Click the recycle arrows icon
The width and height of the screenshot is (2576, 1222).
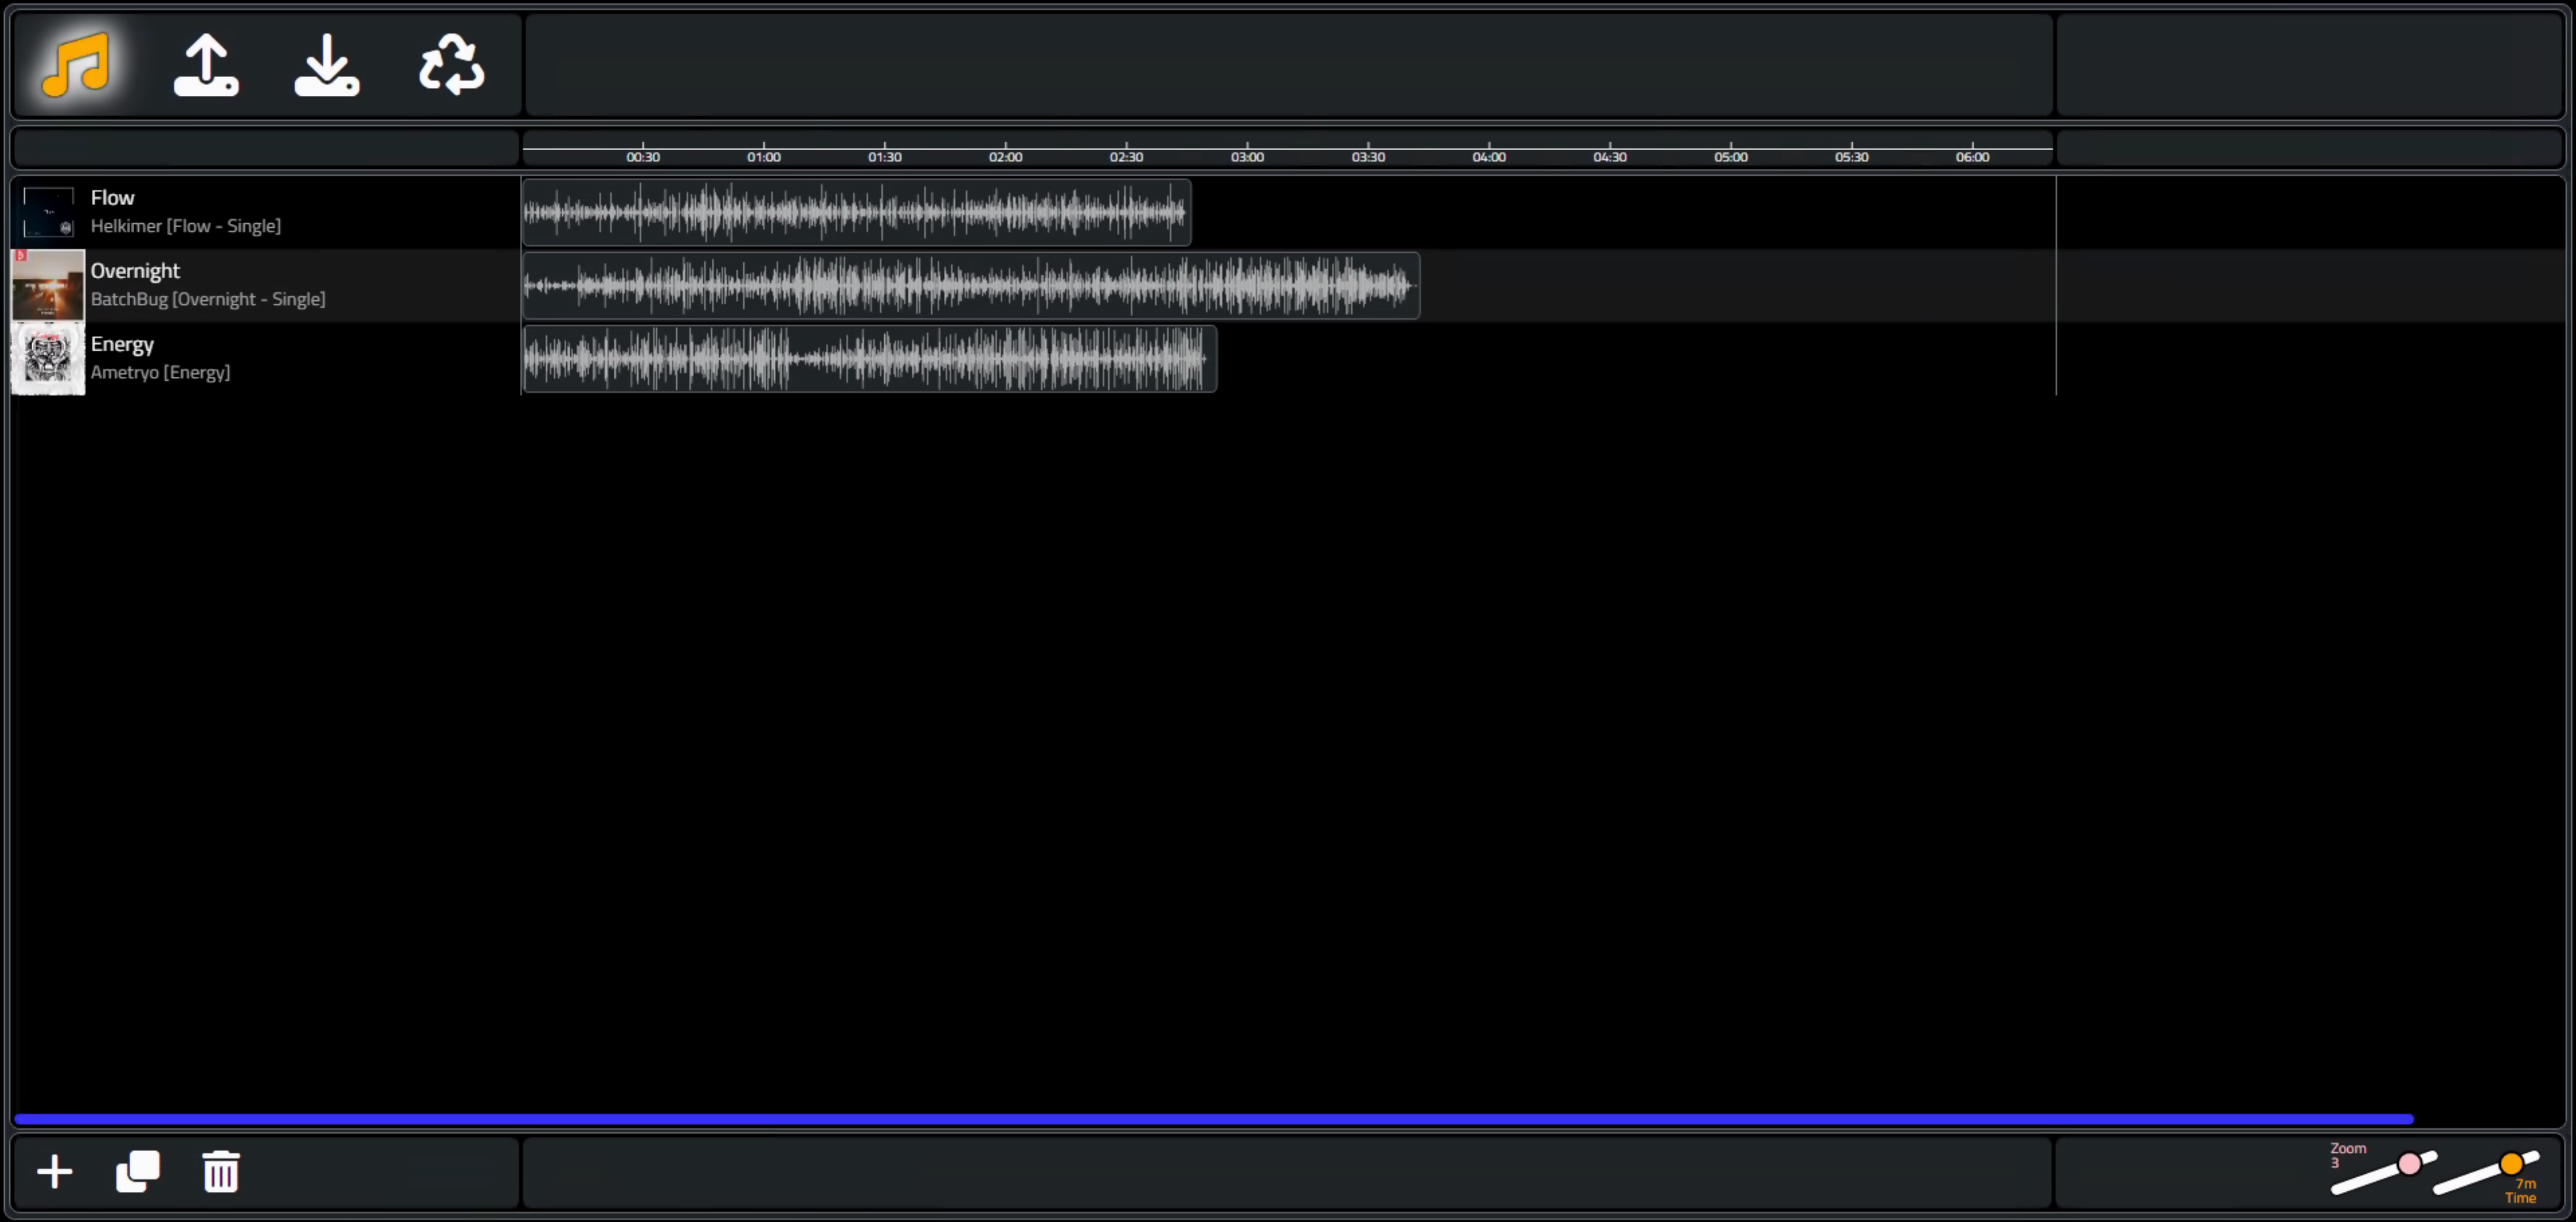pos(452,64)
